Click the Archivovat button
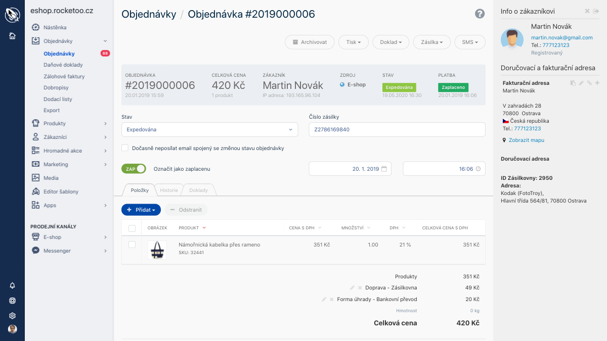The image size is (607, 341). point(310,42)
